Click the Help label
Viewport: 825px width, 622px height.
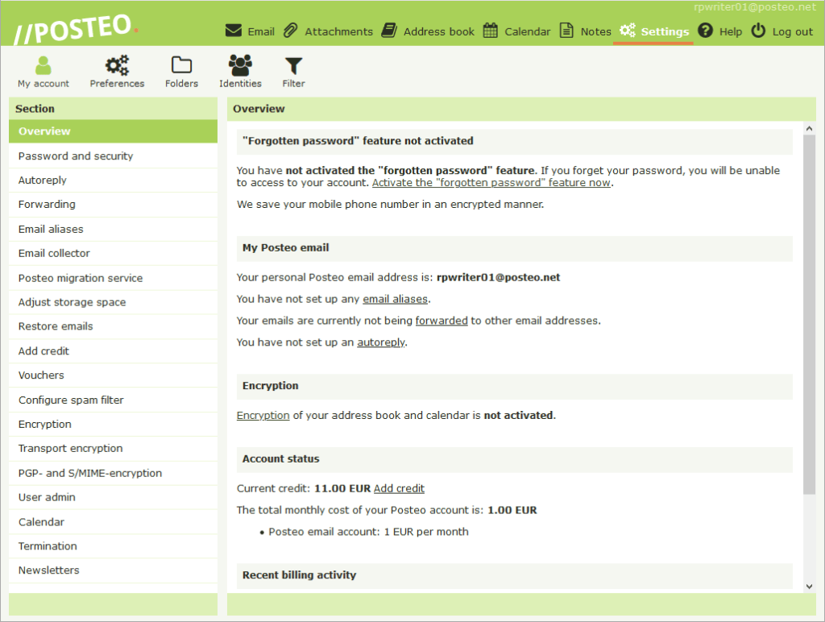pyautogui.click(x=731, y=31)
